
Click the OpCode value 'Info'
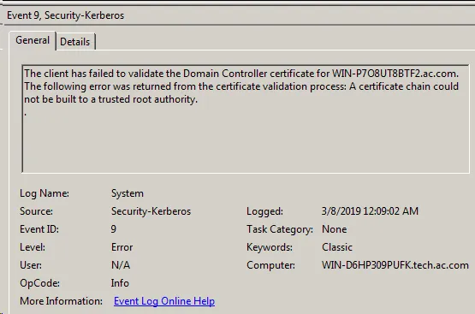click(120, 283)
